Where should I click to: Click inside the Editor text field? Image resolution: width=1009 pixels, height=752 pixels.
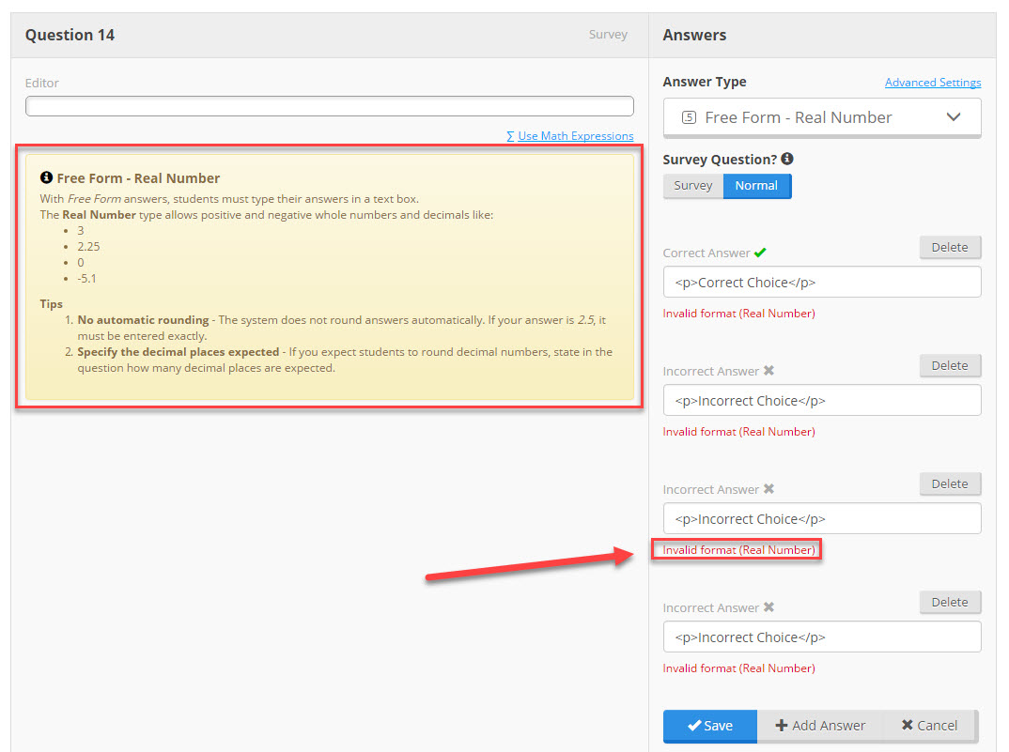pyautogui.click(x=329, y=105)
